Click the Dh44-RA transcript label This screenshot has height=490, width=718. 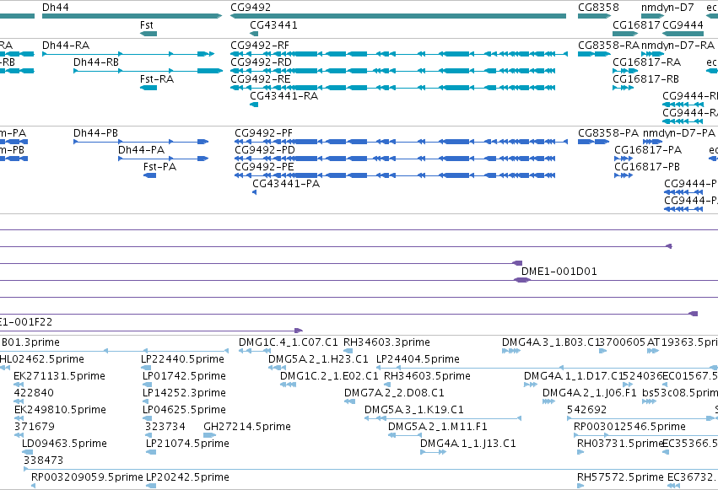[x=66, y=46]
